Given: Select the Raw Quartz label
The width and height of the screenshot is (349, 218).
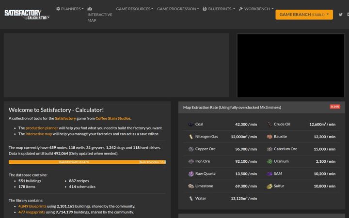Looking at the screenshot, I should (x=205, y=173).
